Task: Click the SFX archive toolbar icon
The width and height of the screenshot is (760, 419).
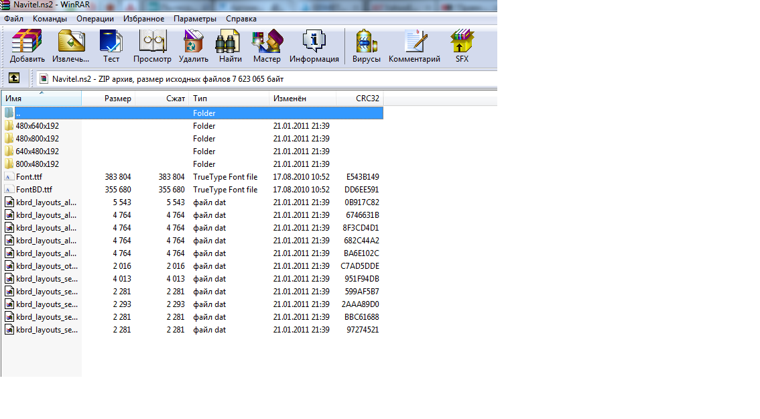Action: (462, 46)
